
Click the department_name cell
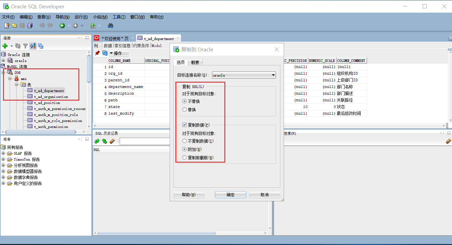click(x=126, y=87)
